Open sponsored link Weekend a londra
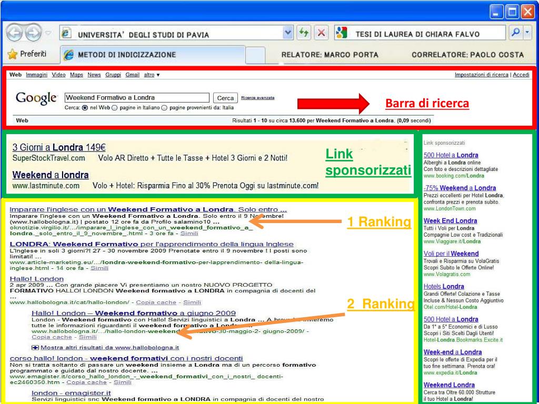Viewport: 539px width, 404px height. click(x=51, y=175)
